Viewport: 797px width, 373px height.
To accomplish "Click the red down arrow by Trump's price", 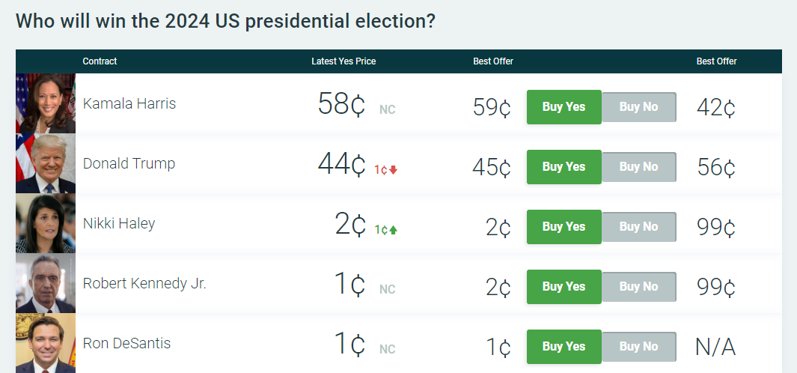I will [x=394, y=170].
